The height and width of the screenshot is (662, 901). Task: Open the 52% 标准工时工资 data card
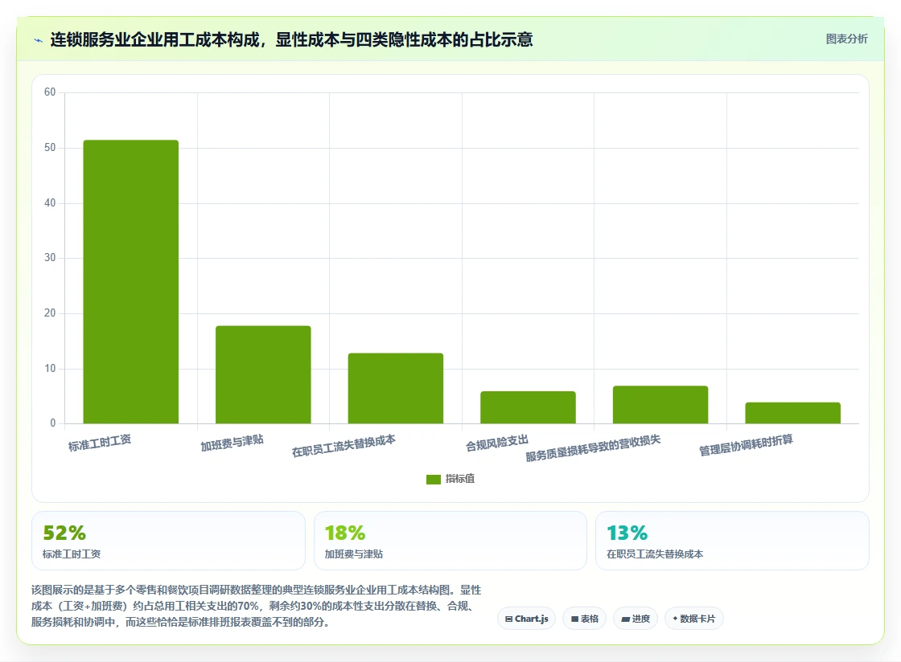168,541
